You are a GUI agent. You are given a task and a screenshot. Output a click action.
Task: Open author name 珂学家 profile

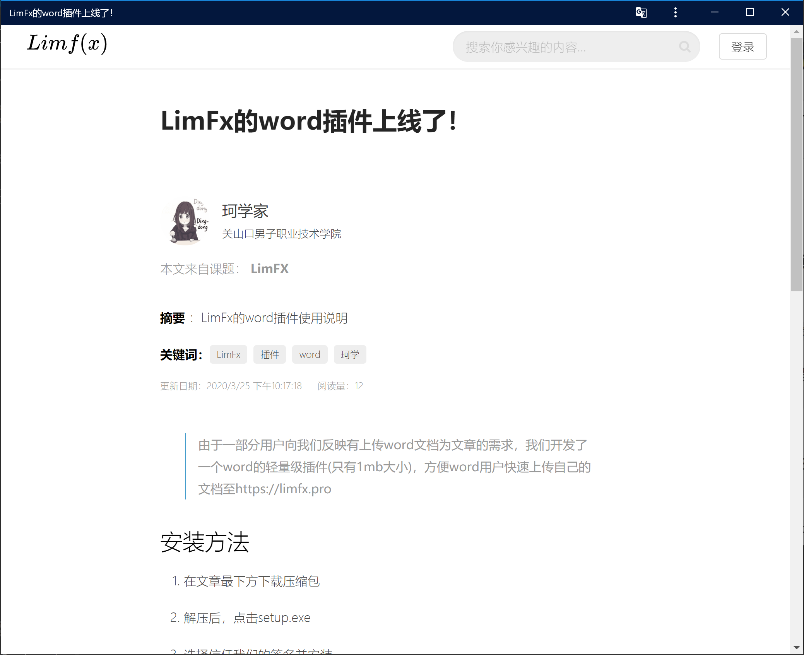[245, 211]
